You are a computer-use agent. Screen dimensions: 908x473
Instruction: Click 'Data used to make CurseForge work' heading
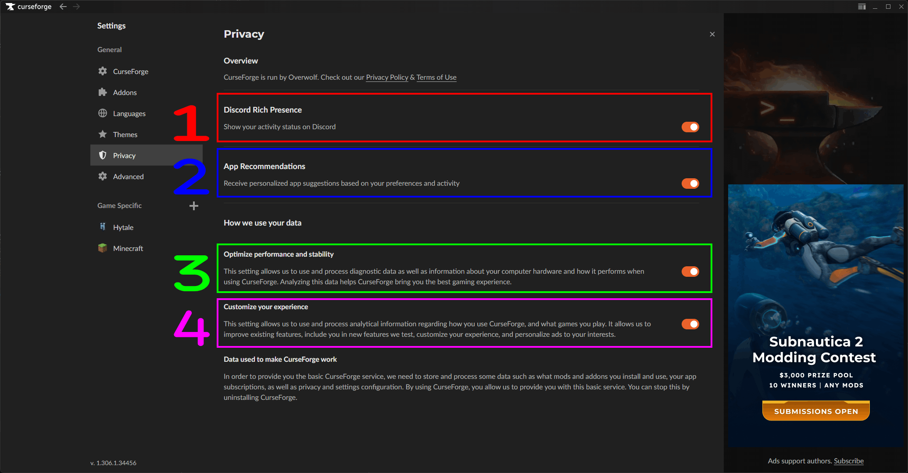(280, 359)
